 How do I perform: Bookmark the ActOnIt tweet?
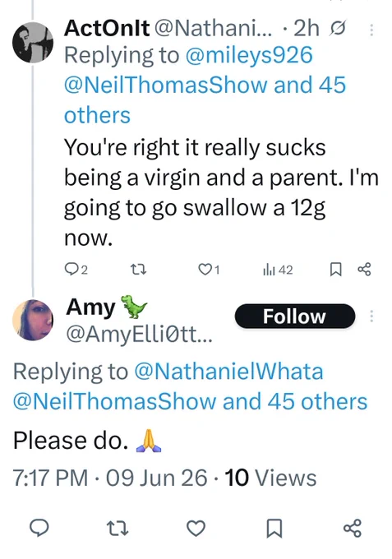(x=335, y=270)
